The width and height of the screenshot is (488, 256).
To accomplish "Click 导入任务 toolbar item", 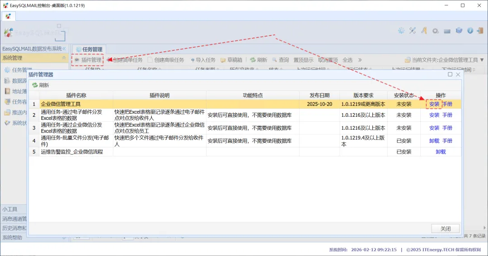I will [203, 60].
